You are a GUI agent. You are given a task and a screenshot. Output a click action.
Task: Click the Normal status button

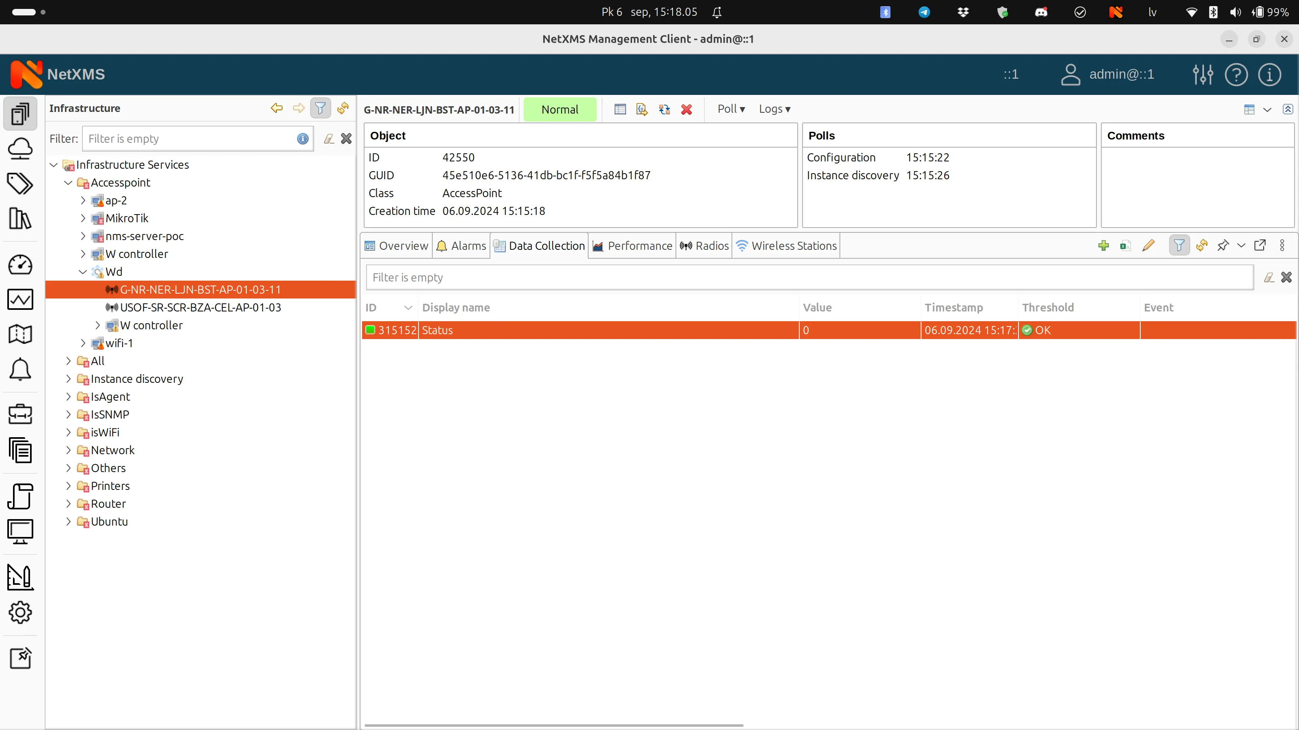tap(560, 109)
